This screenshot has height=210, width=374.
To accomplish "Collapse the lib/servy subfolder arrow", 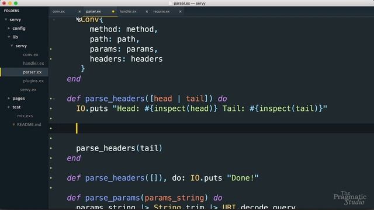I will (x=12, y=45).
